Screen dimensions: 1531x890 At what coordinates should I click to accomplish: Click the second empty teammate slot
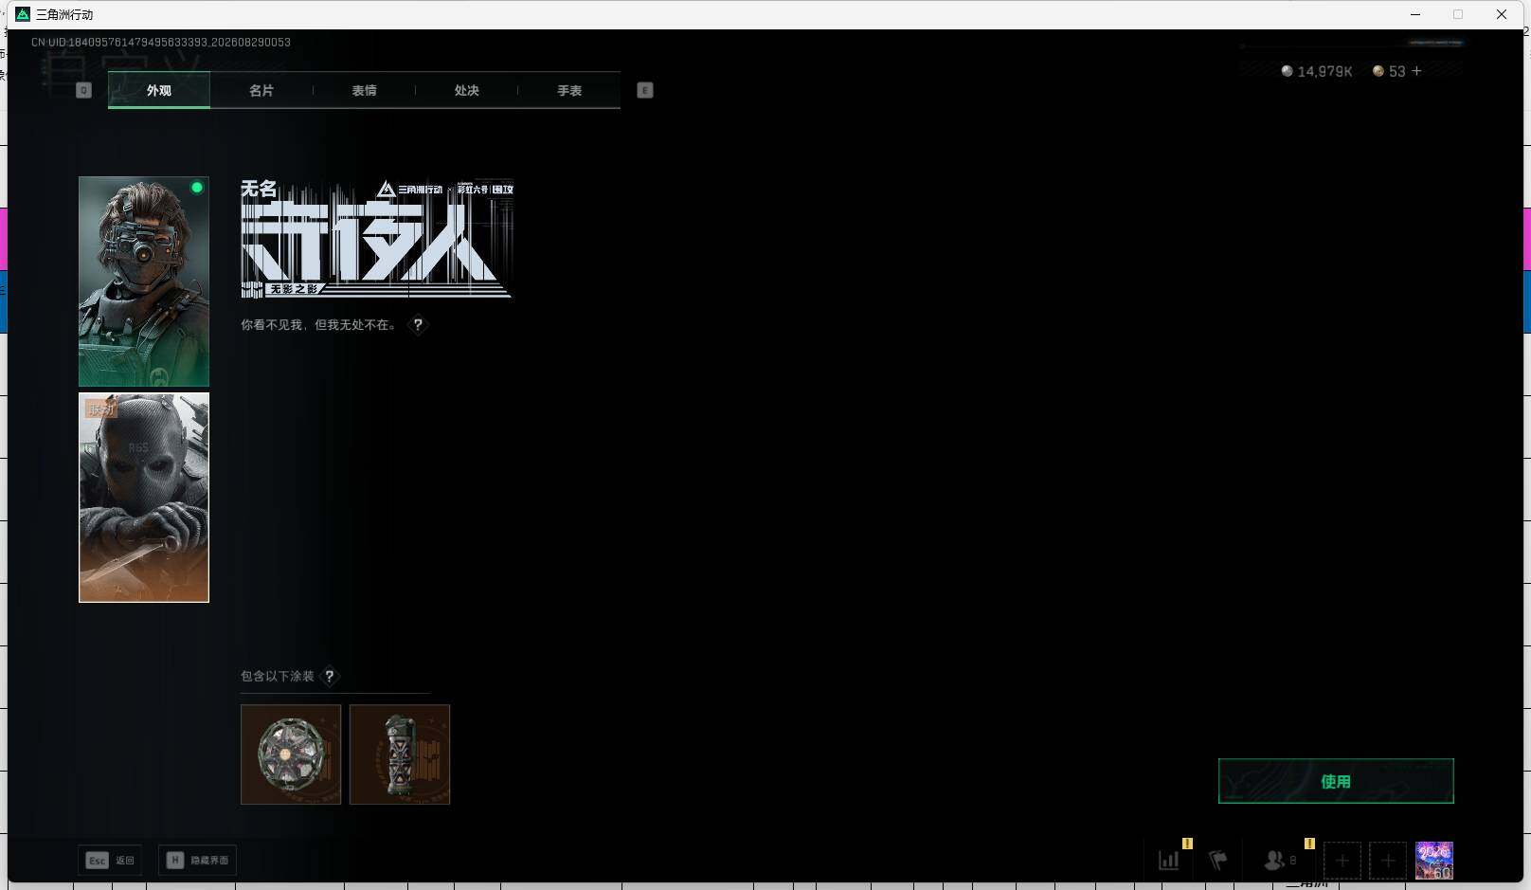(x=1388, y=861)
